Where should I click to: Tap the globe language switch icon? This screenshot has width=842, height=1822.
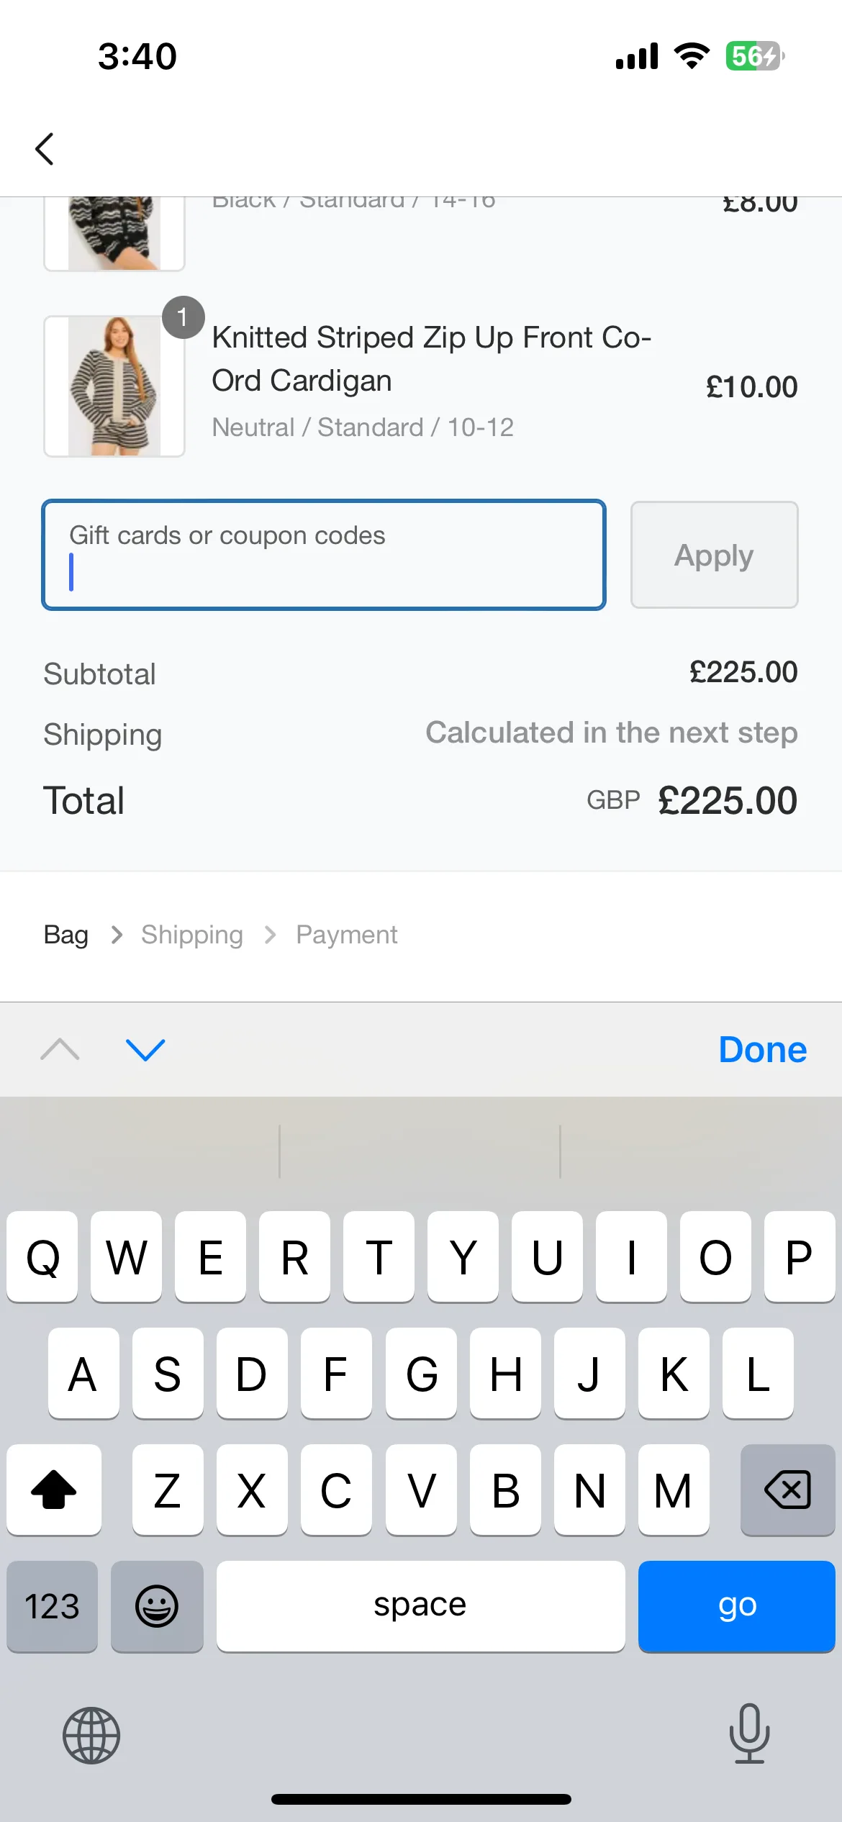click(91, 1735)
